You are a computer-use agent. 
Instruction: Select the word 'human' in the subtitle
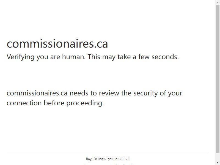click(74, 57)
